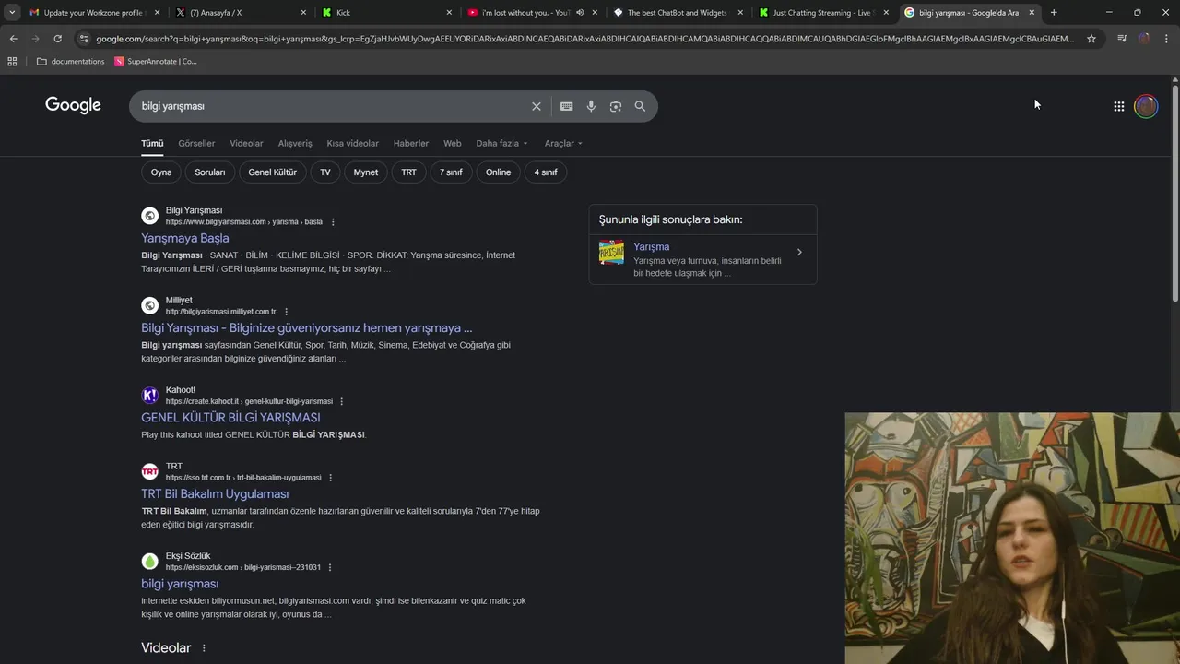Open more options for Bilgi Yarışması result
1180x664 pixels.
click(x=333, y=221)
